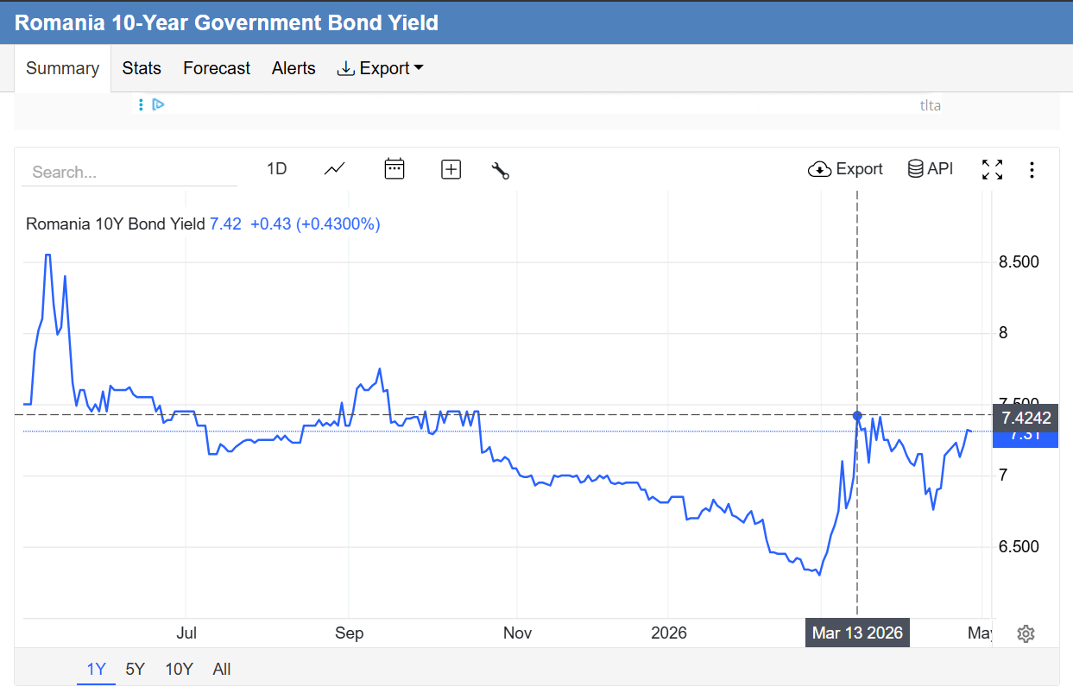The image size is (1073, 699).
Task: Select the 10Y time range
Action: (x=179, y=669)
